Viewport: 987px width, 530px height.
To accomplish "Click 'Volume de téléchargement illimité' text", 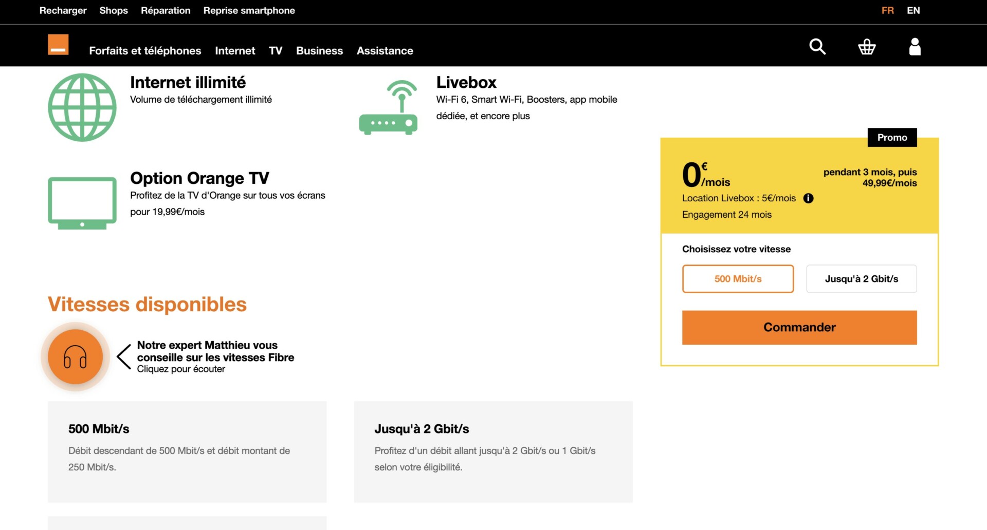I will pyautogui.click(x=201, y=100).
